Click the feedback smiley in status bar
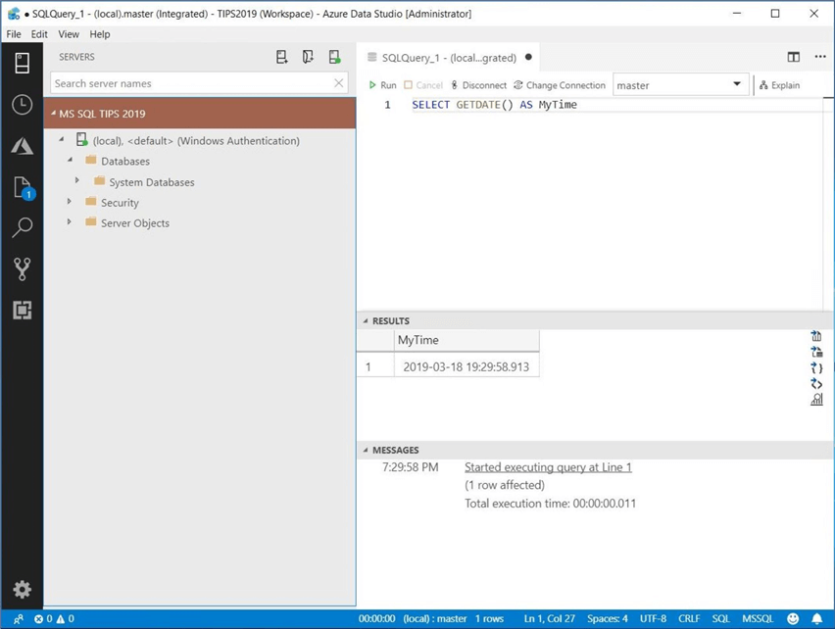The width and height of the screenshot is (835, 629). (793, 618)
